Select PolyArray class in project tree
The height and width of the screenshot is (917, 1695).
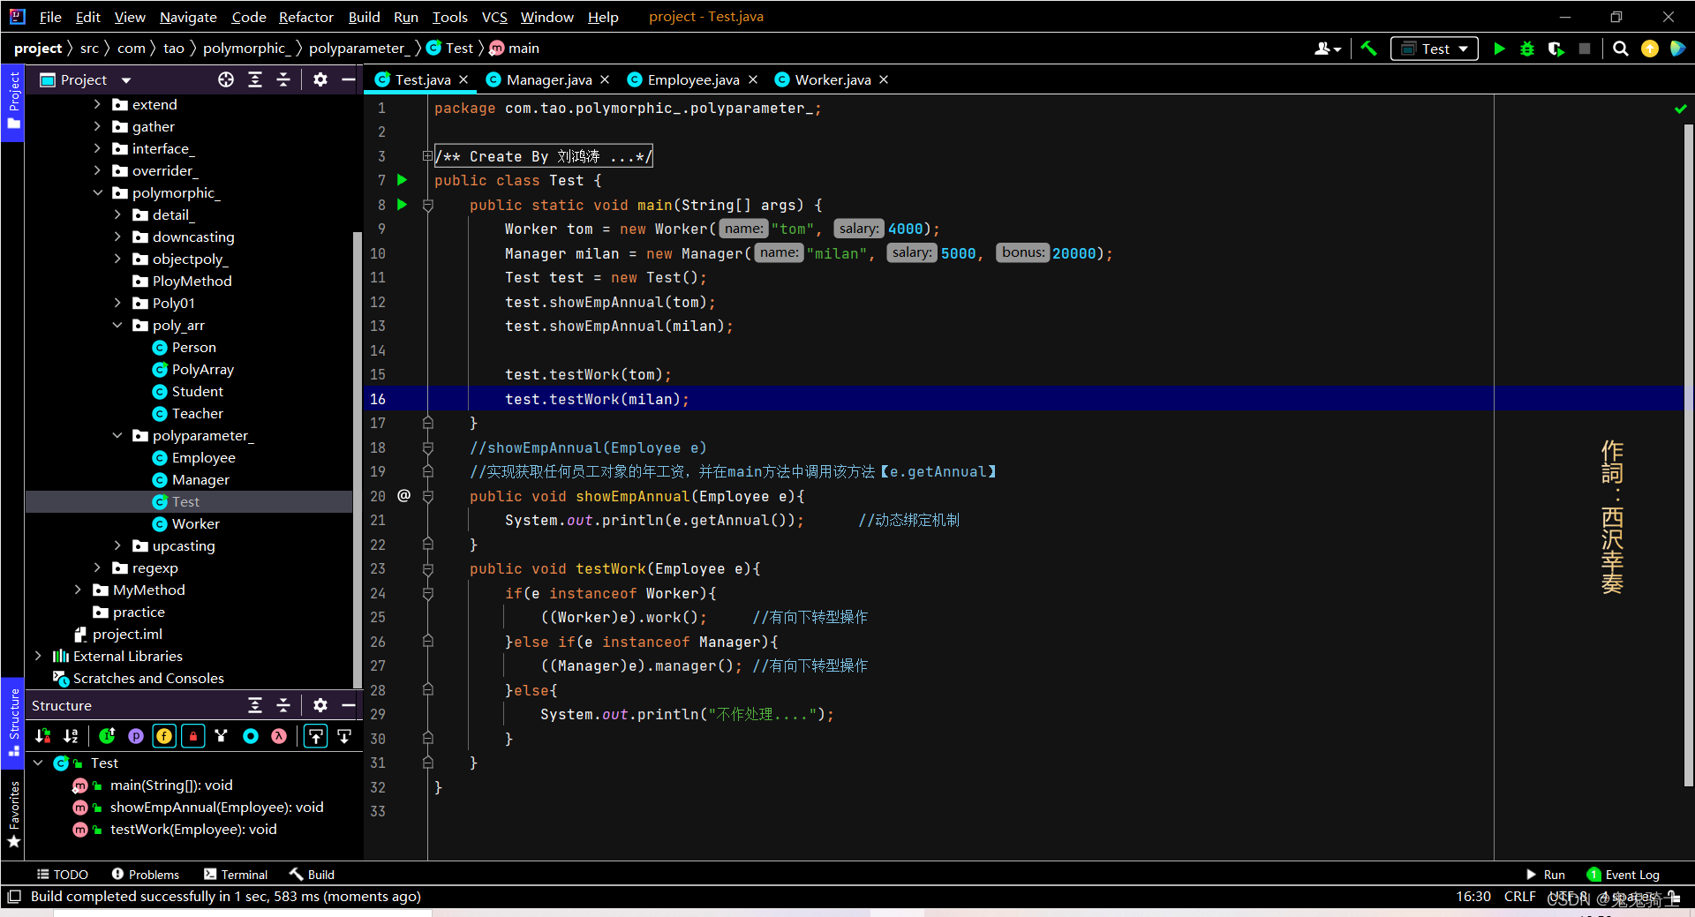[x=202, y=369]
